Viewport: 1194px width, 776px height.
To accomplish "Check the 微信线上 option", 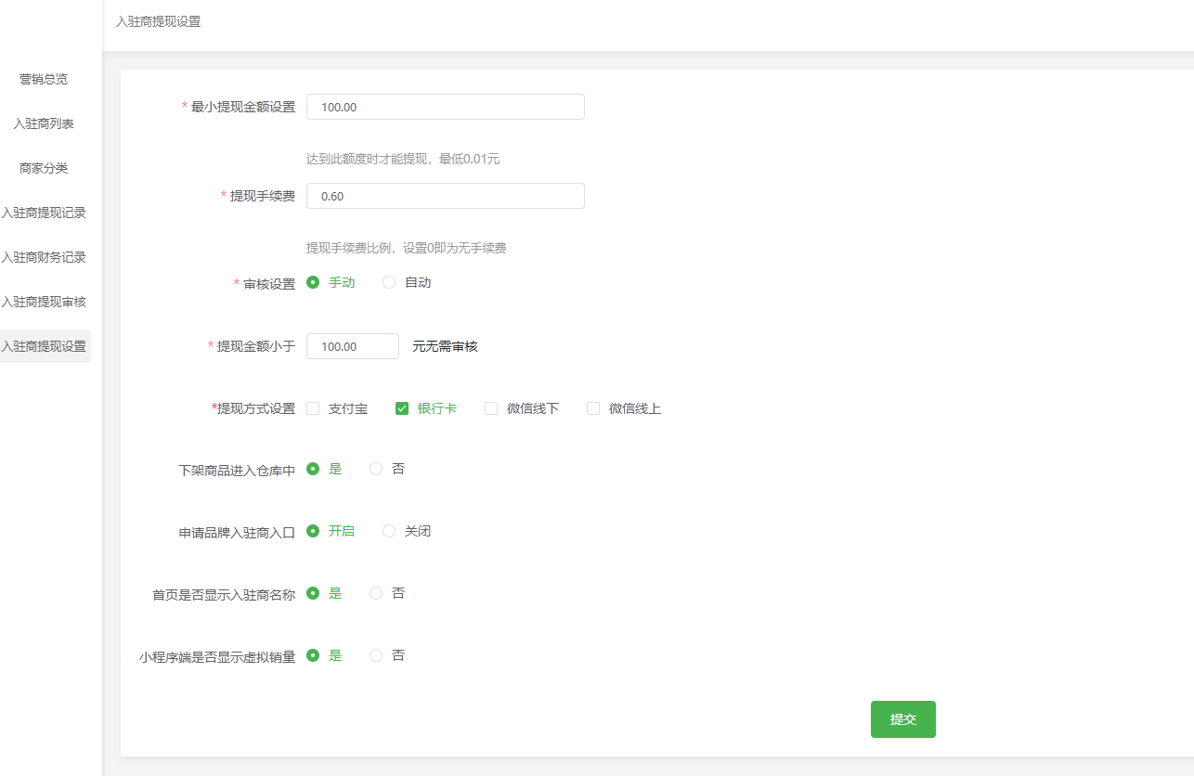I will pyautogui.click(x=593, y=408).
